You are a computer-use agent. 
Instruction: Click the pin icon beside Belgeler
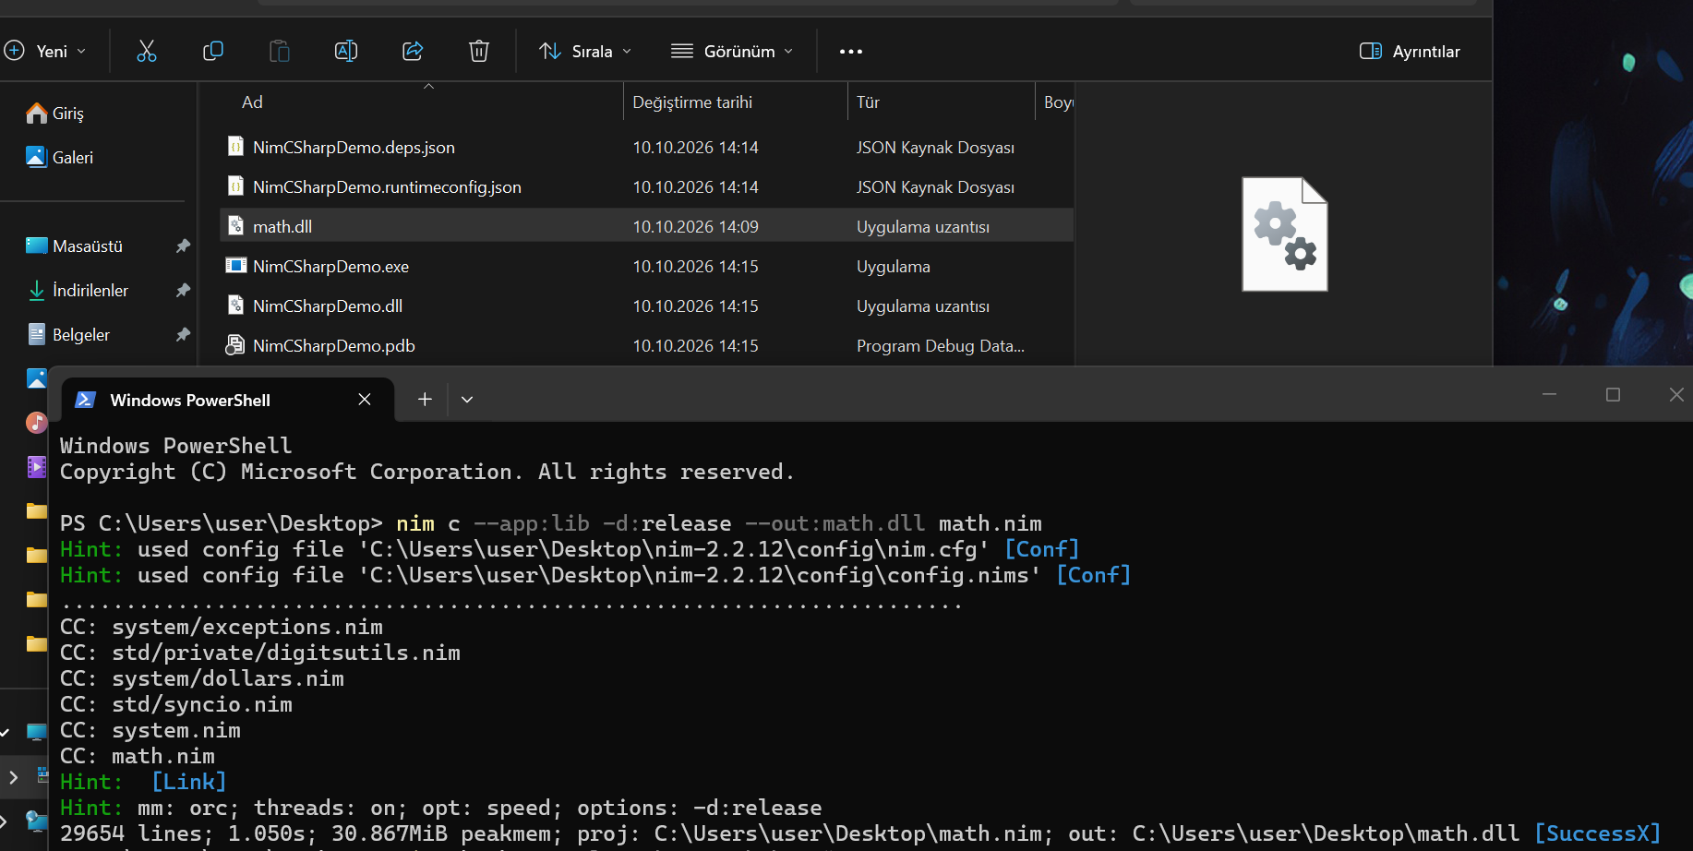pos(183,335)
